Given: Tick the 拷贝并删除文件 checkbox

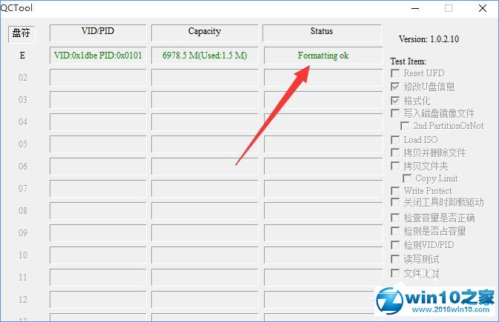Looking at the screenshot, I should pos(395,152).
